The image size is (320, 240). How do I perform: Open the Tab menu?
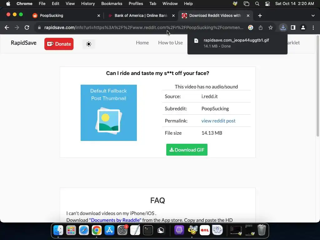pyautogui.click(x=152, y=4)
